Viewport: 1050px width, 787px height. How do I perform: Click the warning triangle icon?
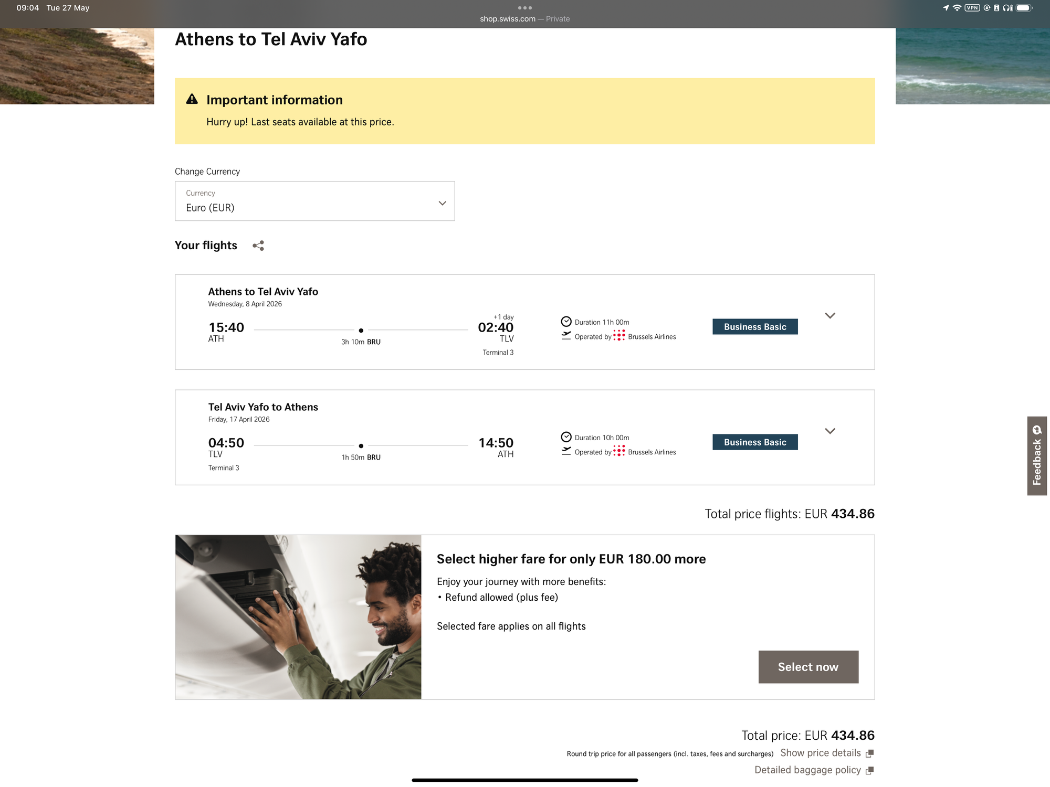(192, 99)
